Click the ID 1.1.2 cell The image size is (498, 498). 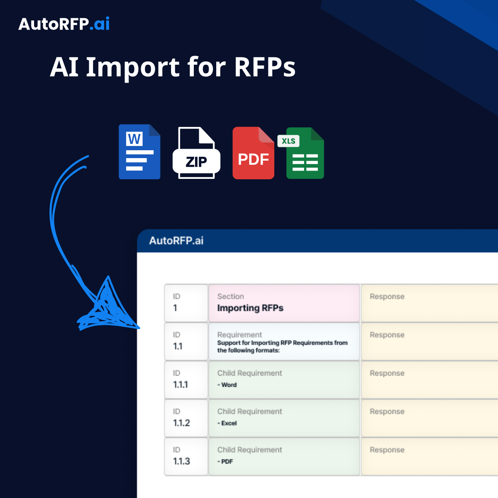point(186,418)
